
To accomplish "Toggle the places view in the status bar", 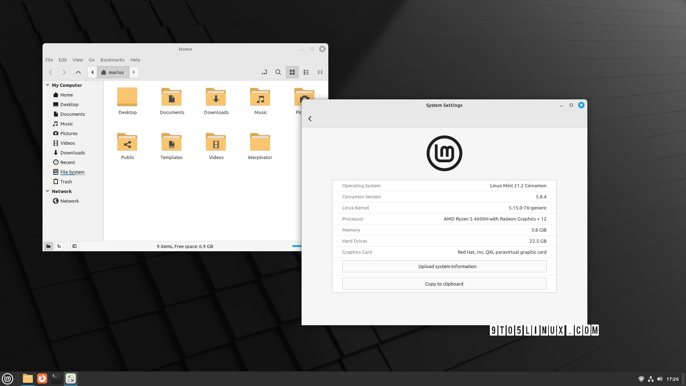I will coord(48,246).
